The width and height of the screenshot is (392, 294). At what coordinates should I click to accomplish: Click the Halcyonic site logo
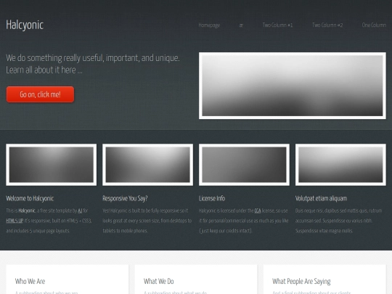click(x=25, y=25)
